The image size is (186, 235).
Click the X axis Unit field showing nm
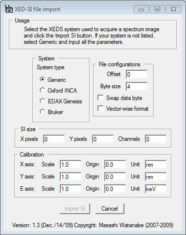click(156, 164)
